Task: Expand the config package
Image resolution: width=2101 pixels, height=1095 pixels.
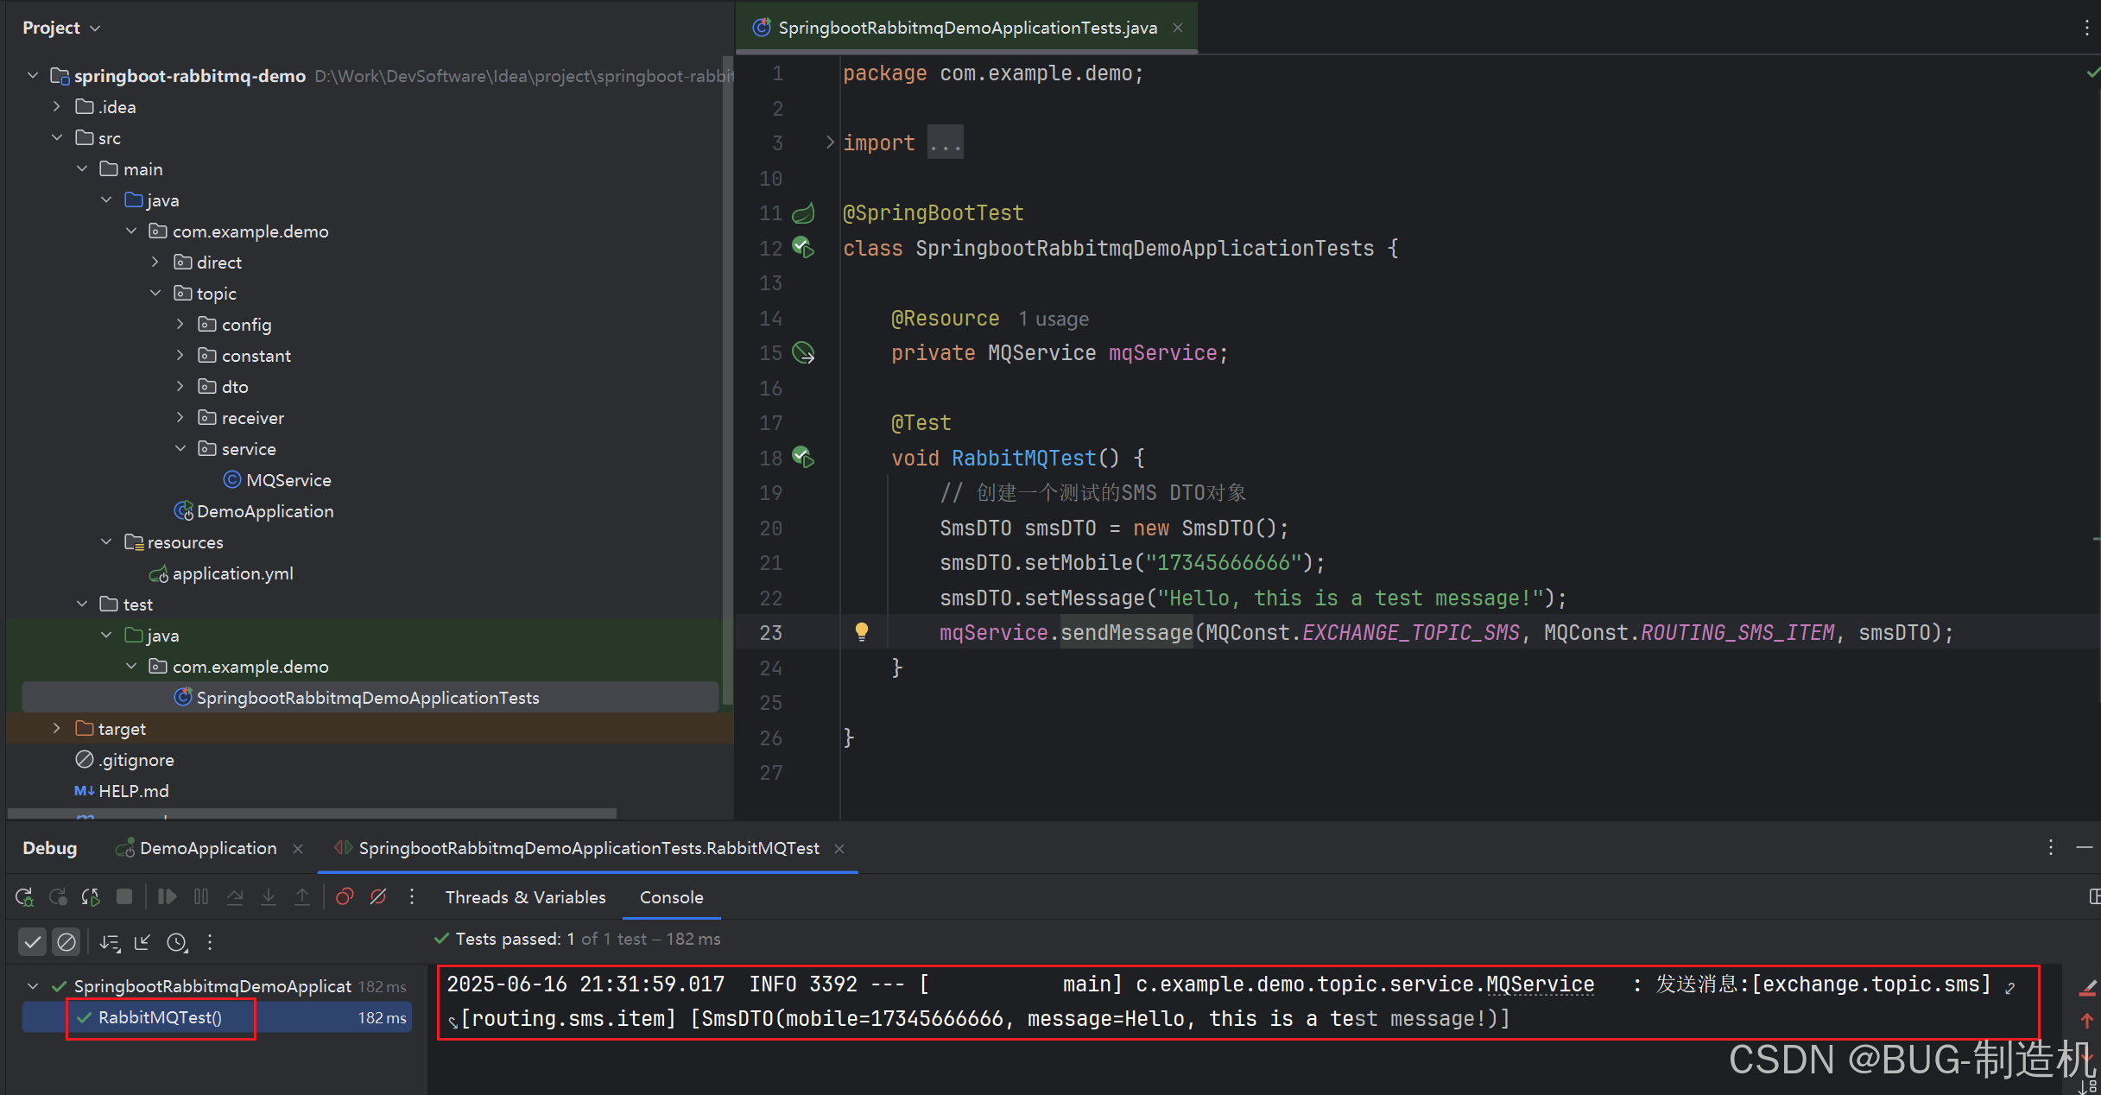Action: pos(180,325)
